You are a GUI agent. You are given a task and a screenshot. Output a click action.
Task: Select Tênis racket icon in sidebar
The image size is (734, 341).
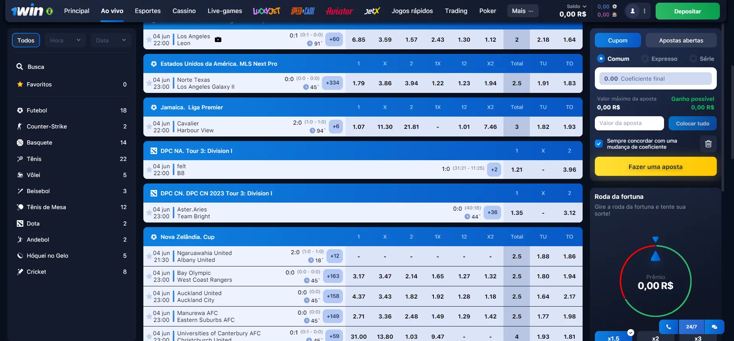[20, 159]
